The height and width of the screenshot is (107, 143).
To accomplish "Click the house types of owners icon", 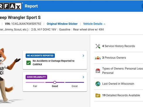I will [98, 71].
